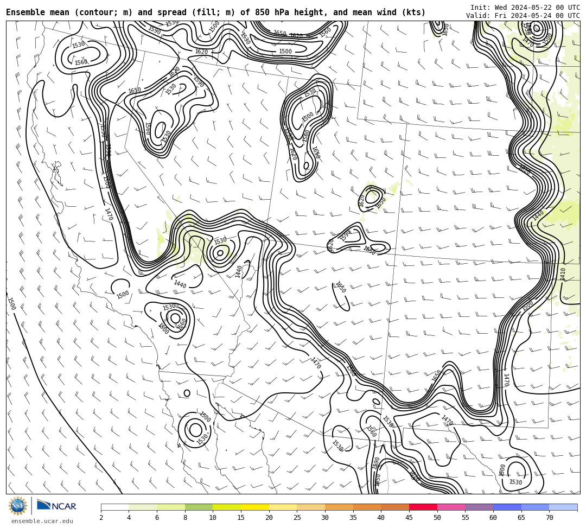
Task: Click the colorbar tick label '20'
Action: pos(269,518)
